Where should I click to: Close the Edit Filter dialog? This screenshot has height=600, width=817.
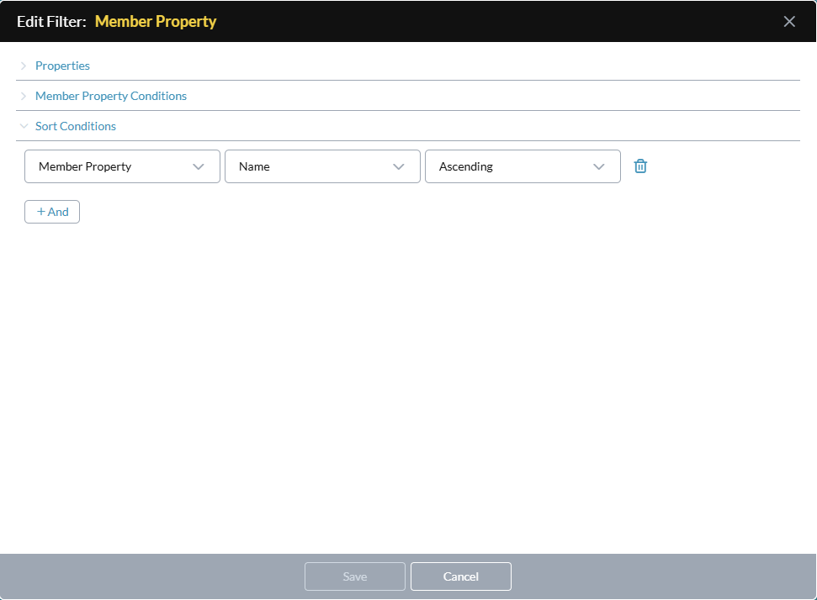tap(789, 21)
